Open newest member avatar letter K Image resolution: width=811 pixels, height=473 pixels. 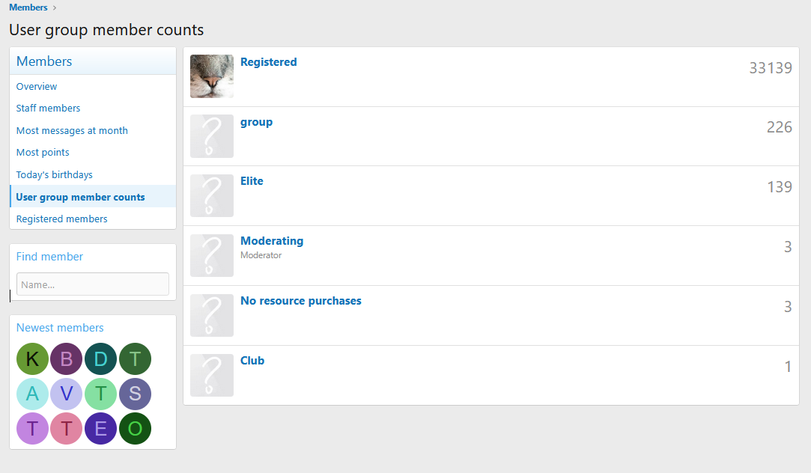tap(32, 359)
